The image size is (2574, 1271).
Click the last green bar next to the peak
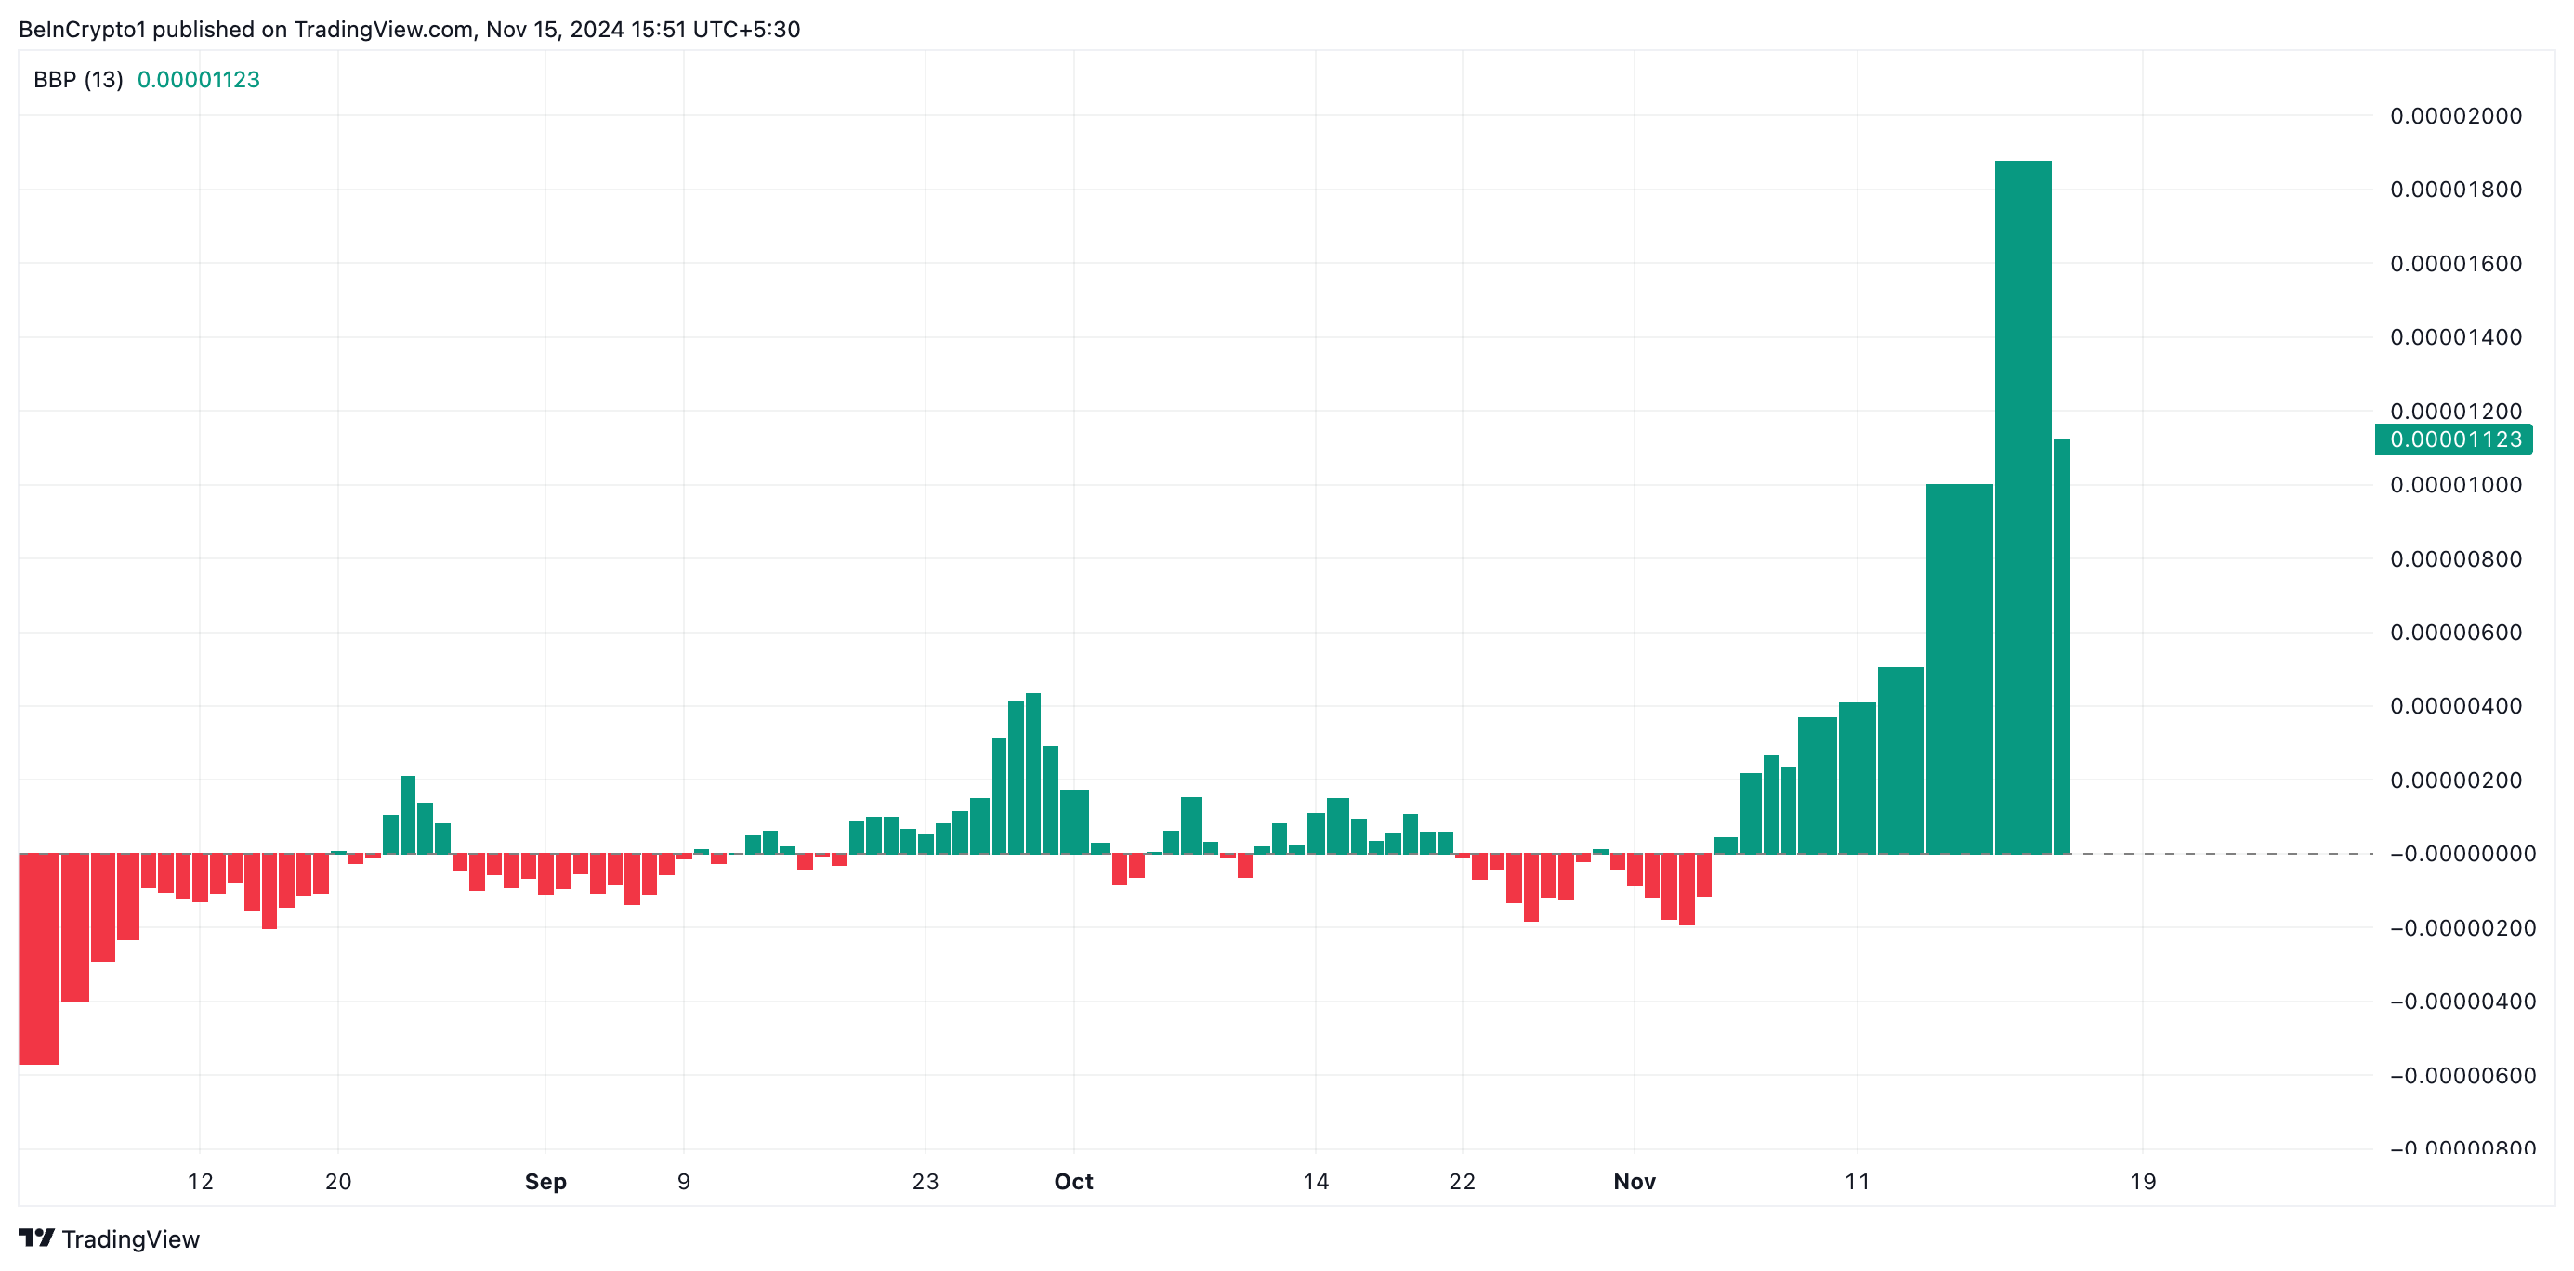point(2061,649)
